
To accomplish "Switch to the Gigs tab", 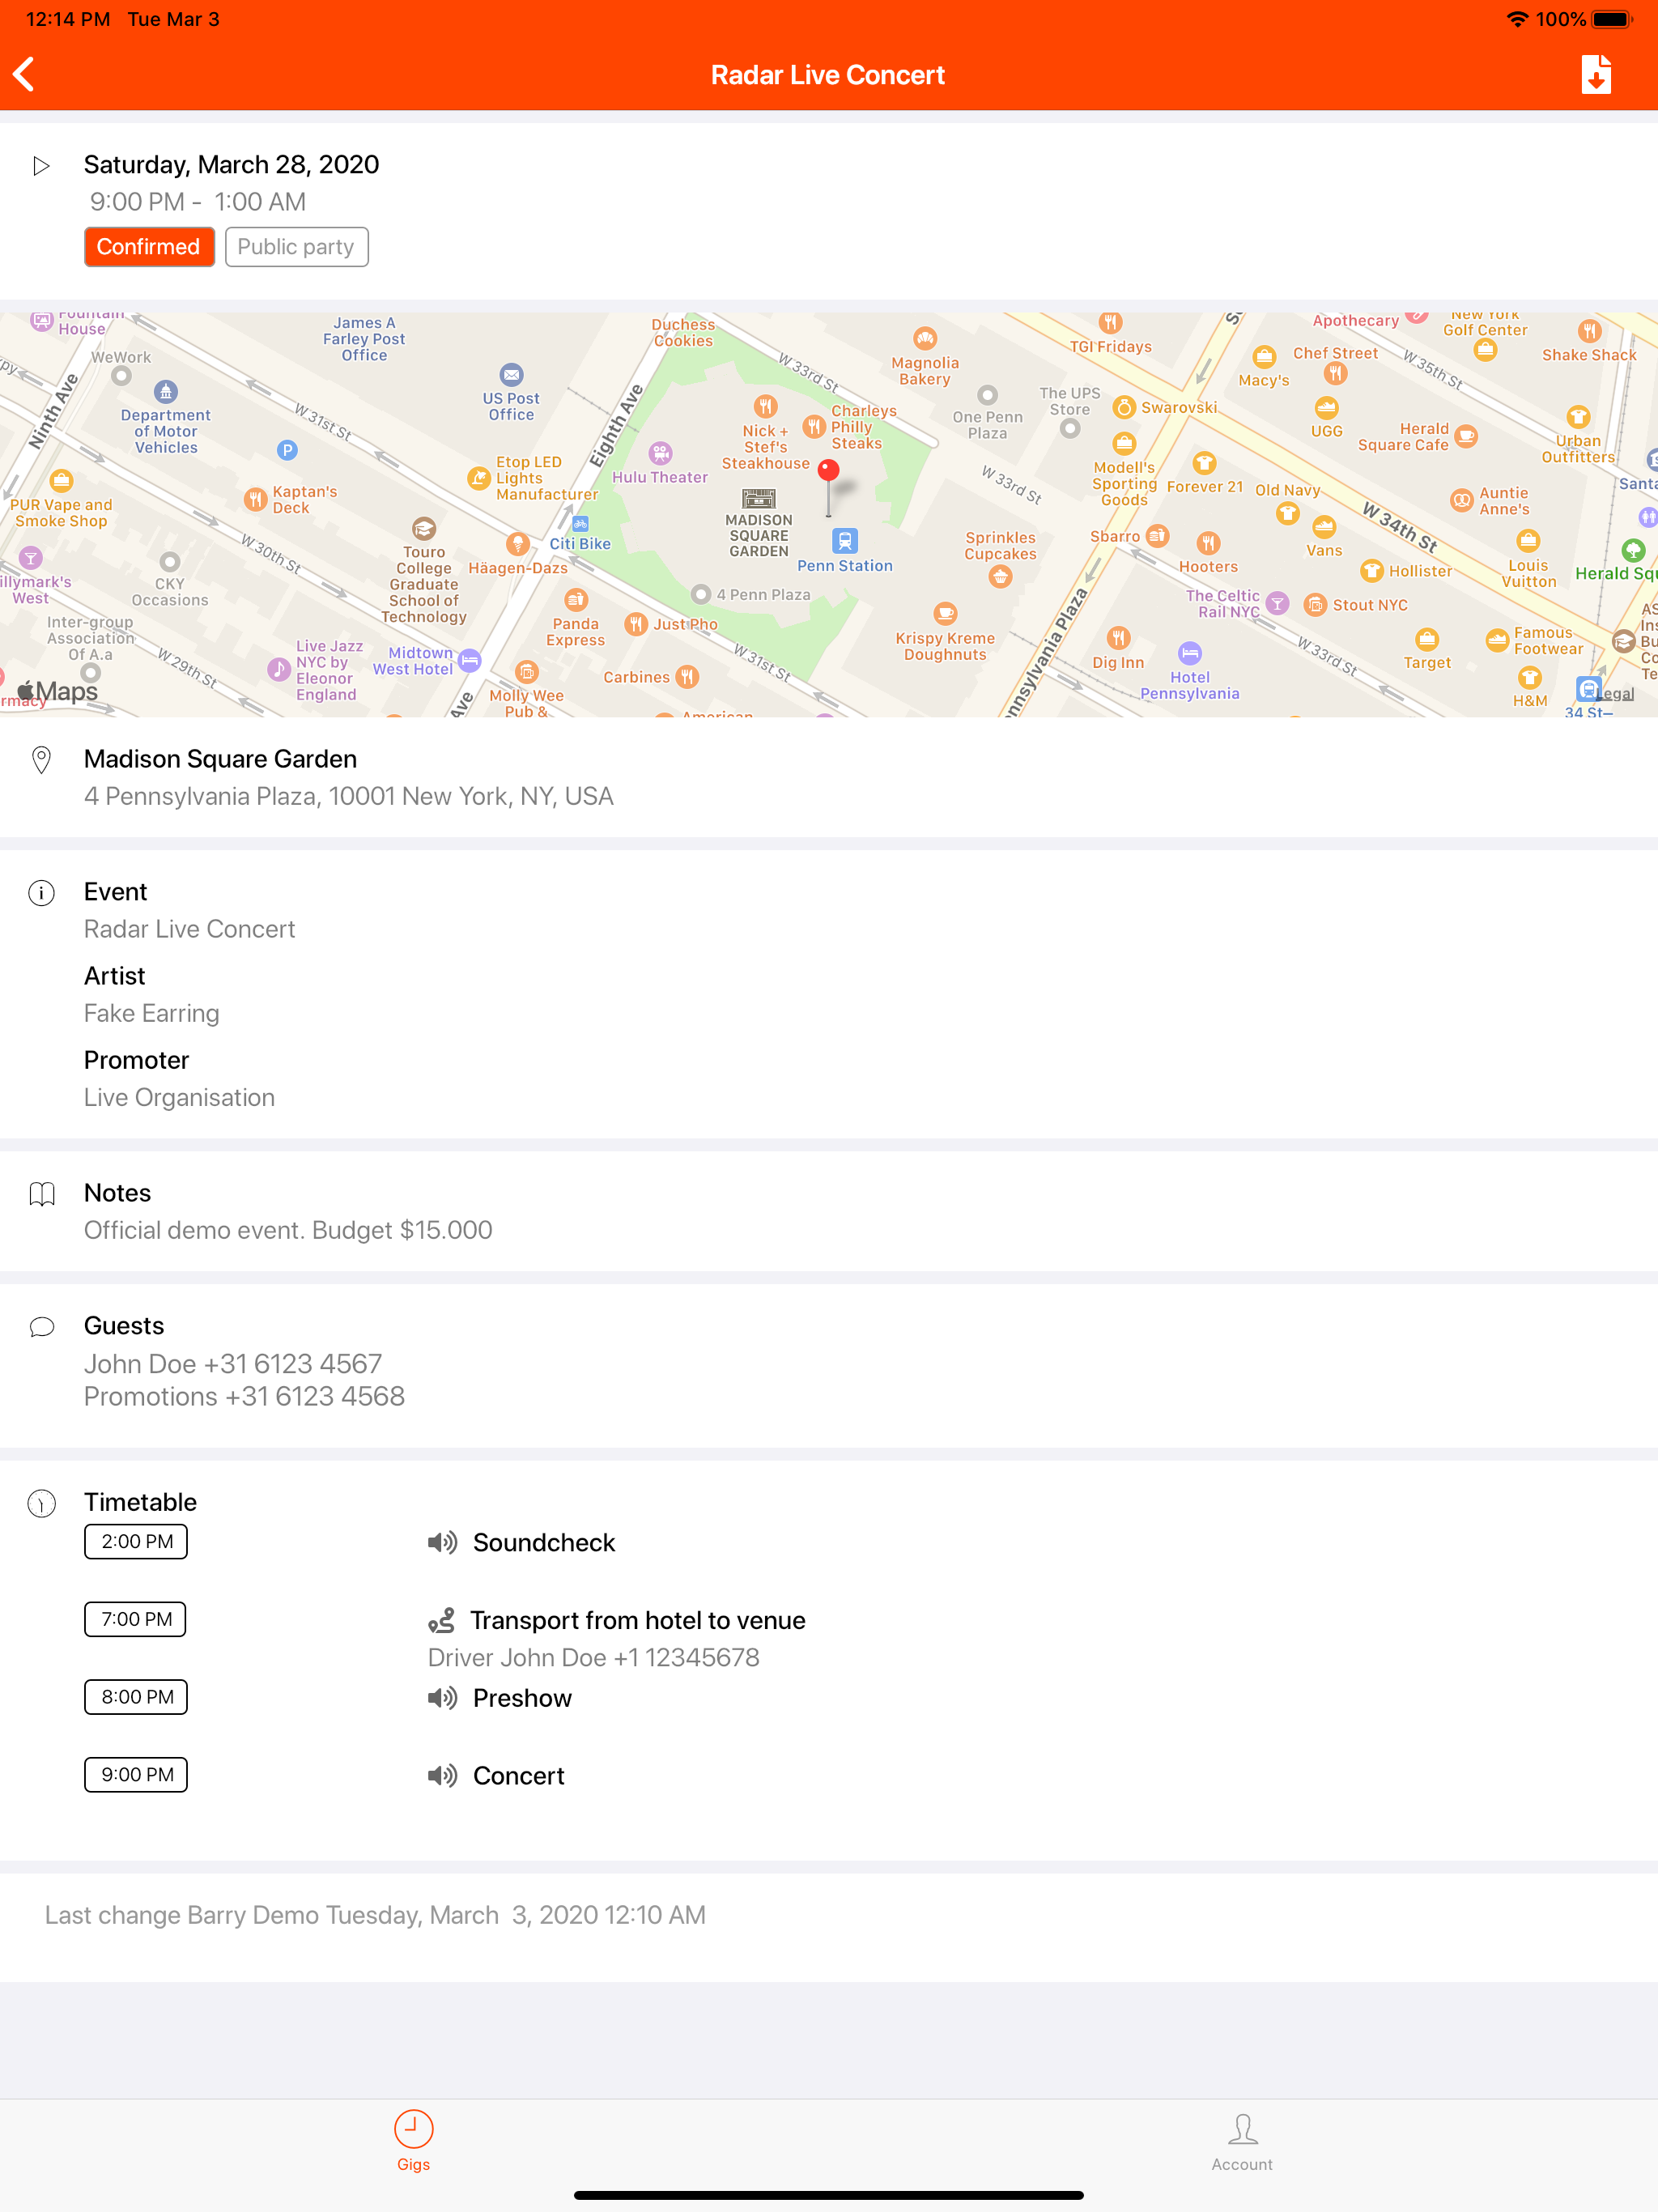I will [x=413, y=2142].
